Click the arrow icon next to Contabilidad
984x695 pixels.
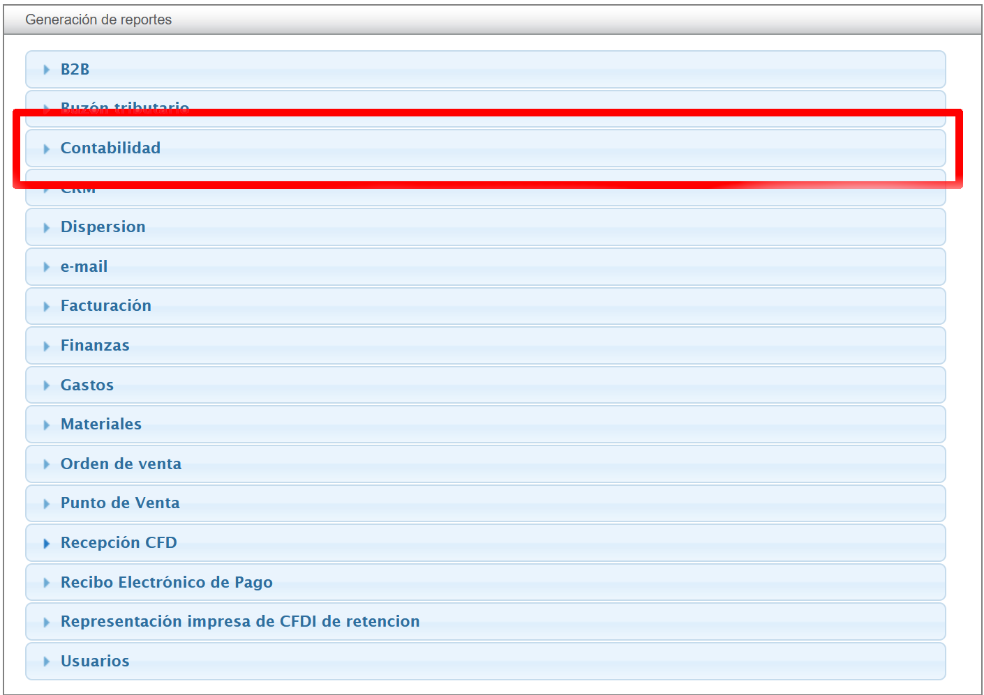tap(47, 148)
